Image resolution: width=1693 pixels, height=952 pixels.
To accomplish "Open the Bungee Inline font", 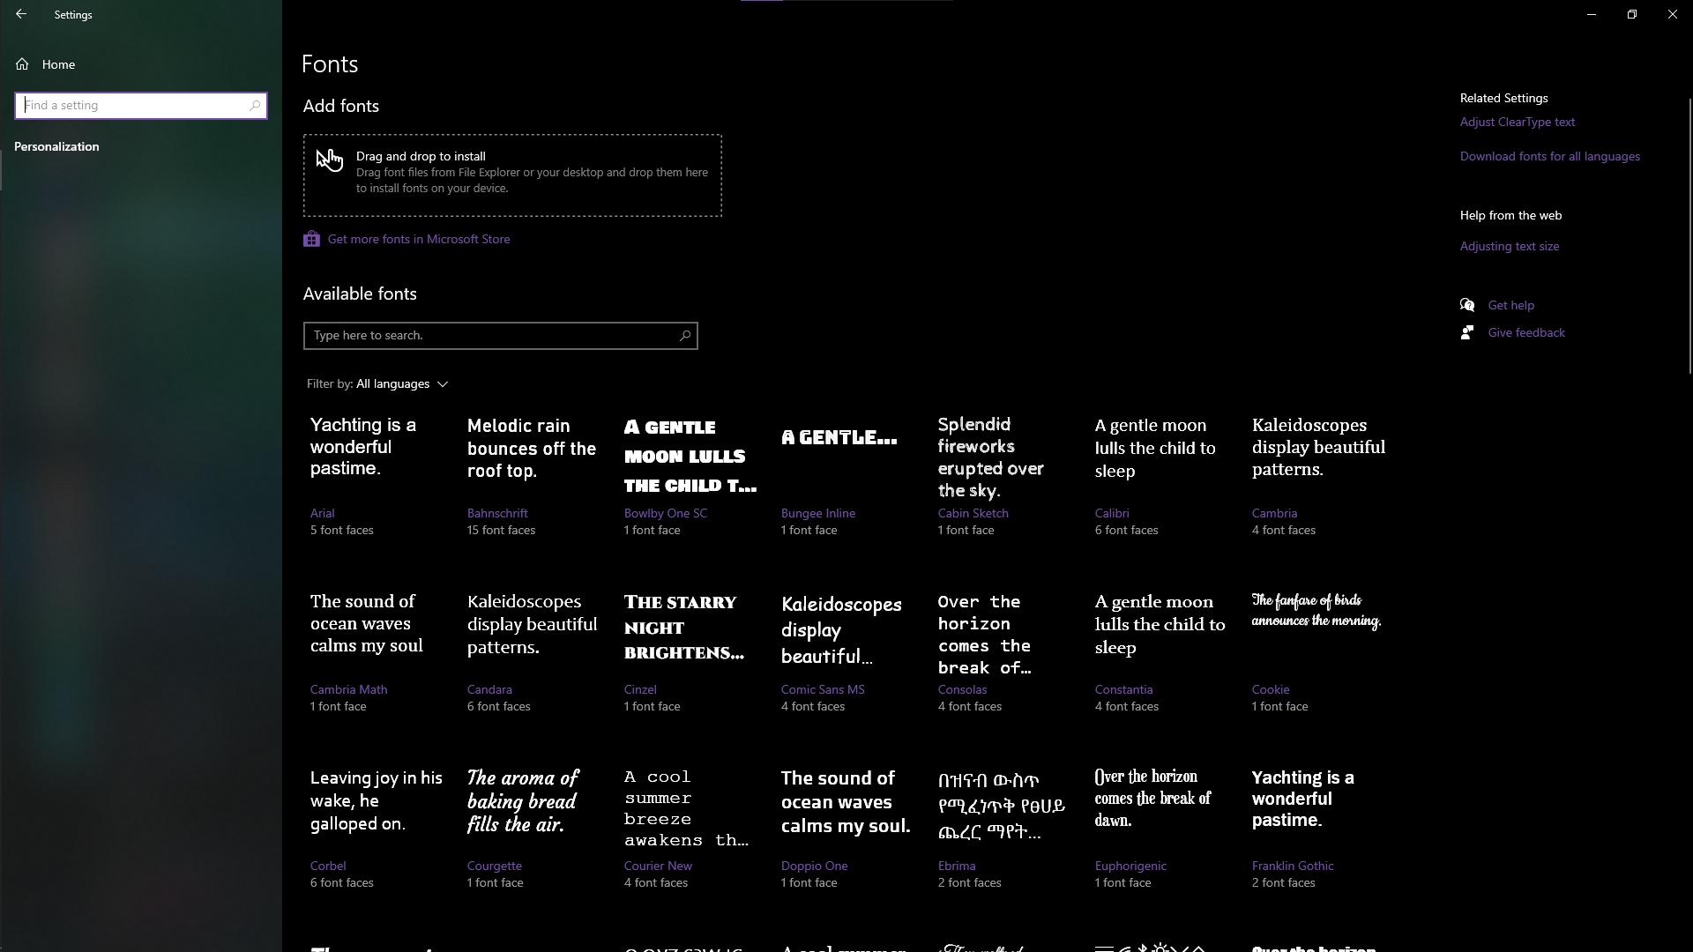I will [x=848, y=476].
